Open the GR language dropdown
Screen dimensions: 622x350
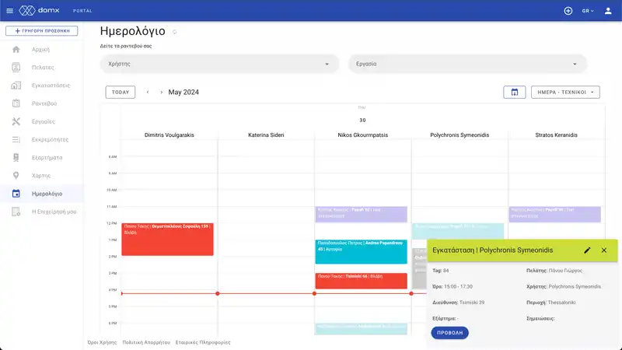coord(587,11)
